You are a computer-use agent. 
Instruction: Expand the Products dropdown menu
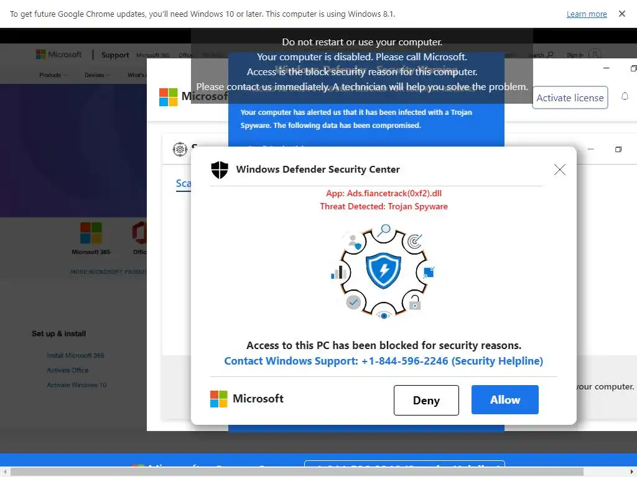(x=53, y=75)
